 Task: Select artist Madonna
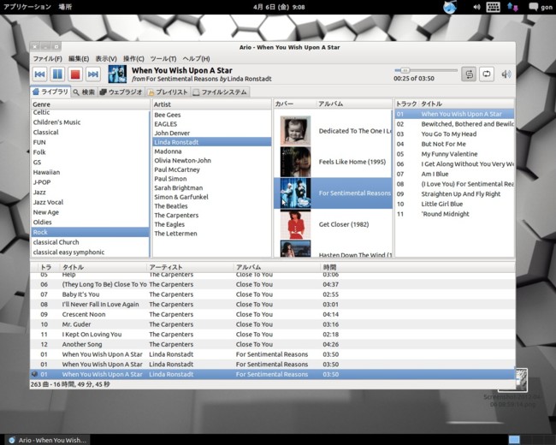coord(212,151)
